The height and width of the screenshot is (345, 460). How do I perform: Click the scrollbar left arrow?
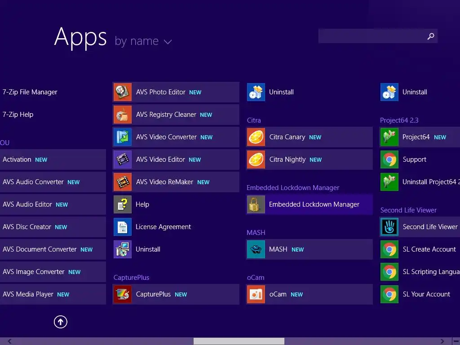coord(10,341)
